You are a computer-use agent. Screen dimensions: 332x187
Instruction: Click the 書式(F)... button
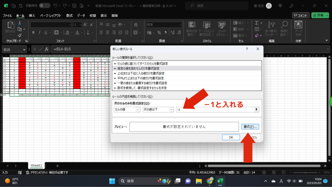(x=250, y=127)
